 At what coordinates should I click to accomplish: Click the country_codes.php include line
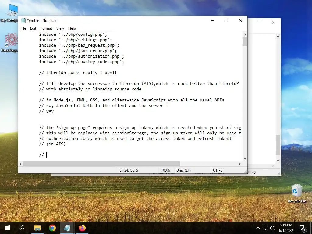tap(81, 62)
